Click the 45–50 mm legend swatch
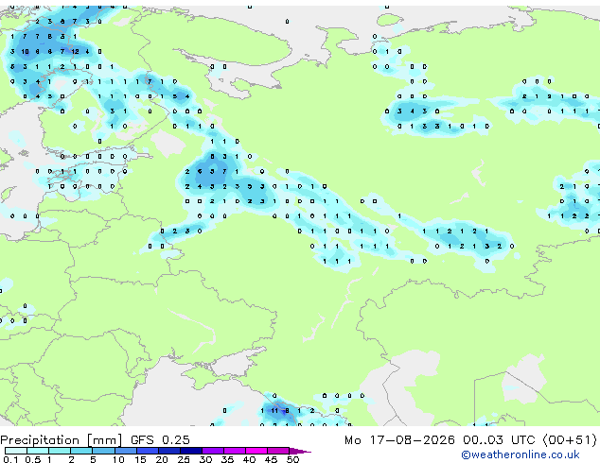Image resolution: width=600 pixels, height=463 pixels. [278, 451]
